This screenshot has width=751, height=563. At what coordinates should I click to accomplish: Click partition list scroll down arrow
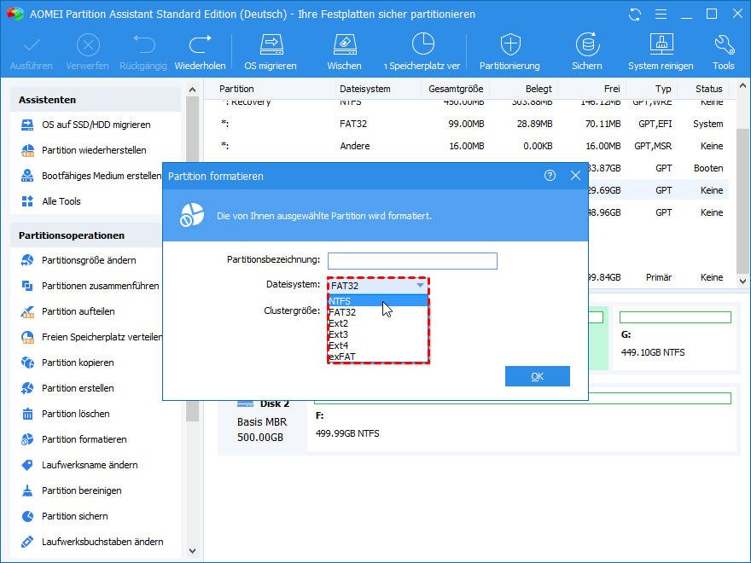(x=742, y=281)
